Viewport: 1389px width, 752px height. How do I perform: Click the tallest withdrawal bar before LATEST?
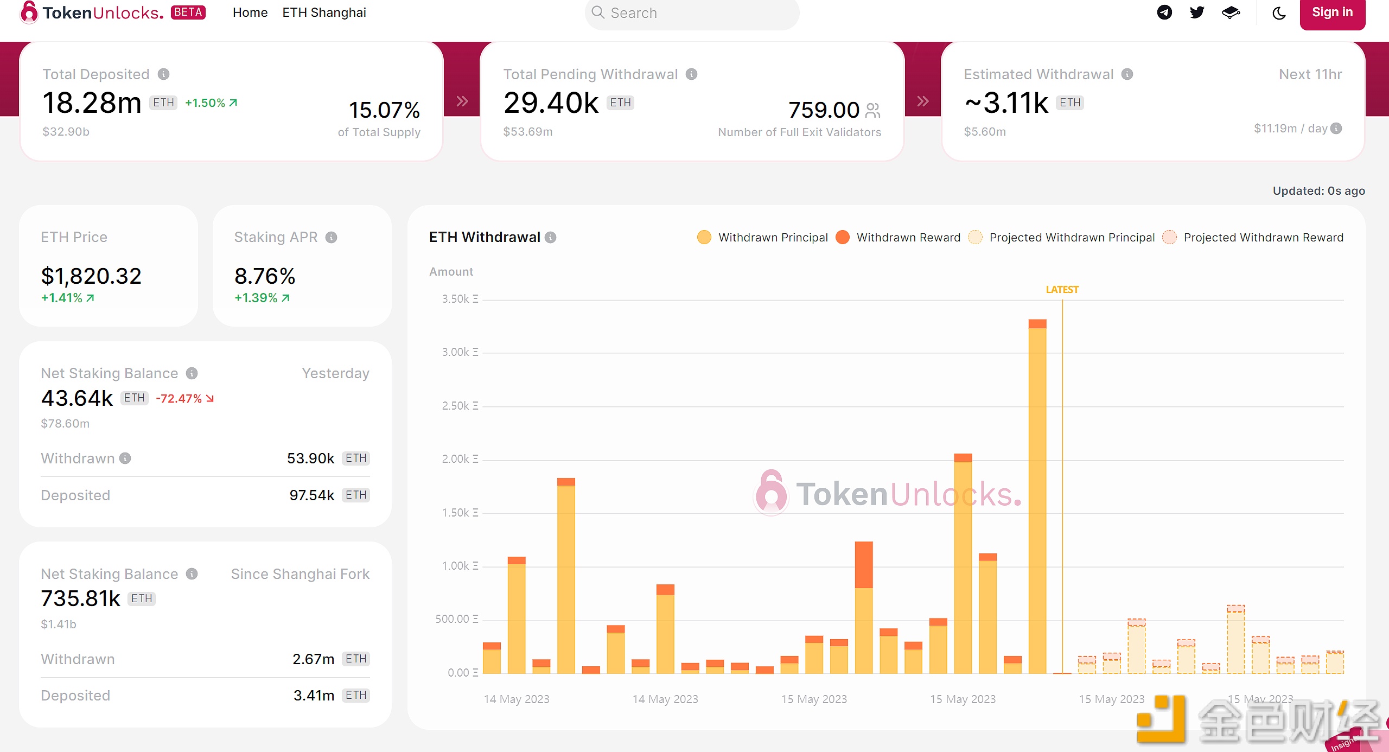pyautogui.click(x=1037, y=496)
